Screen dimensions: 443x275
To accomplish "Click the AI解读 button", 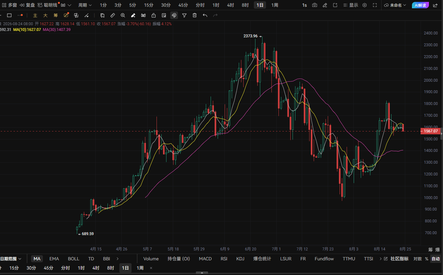I will (x=420, y=5).
